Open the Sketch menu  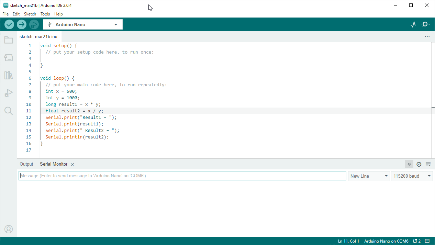tap(30, 14)
